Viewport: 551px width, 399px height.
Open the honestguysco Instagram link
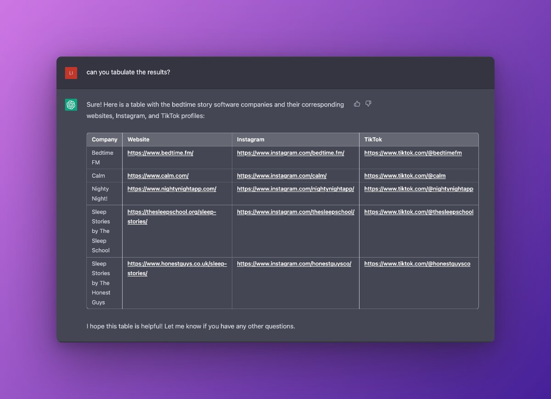(293, 264)
